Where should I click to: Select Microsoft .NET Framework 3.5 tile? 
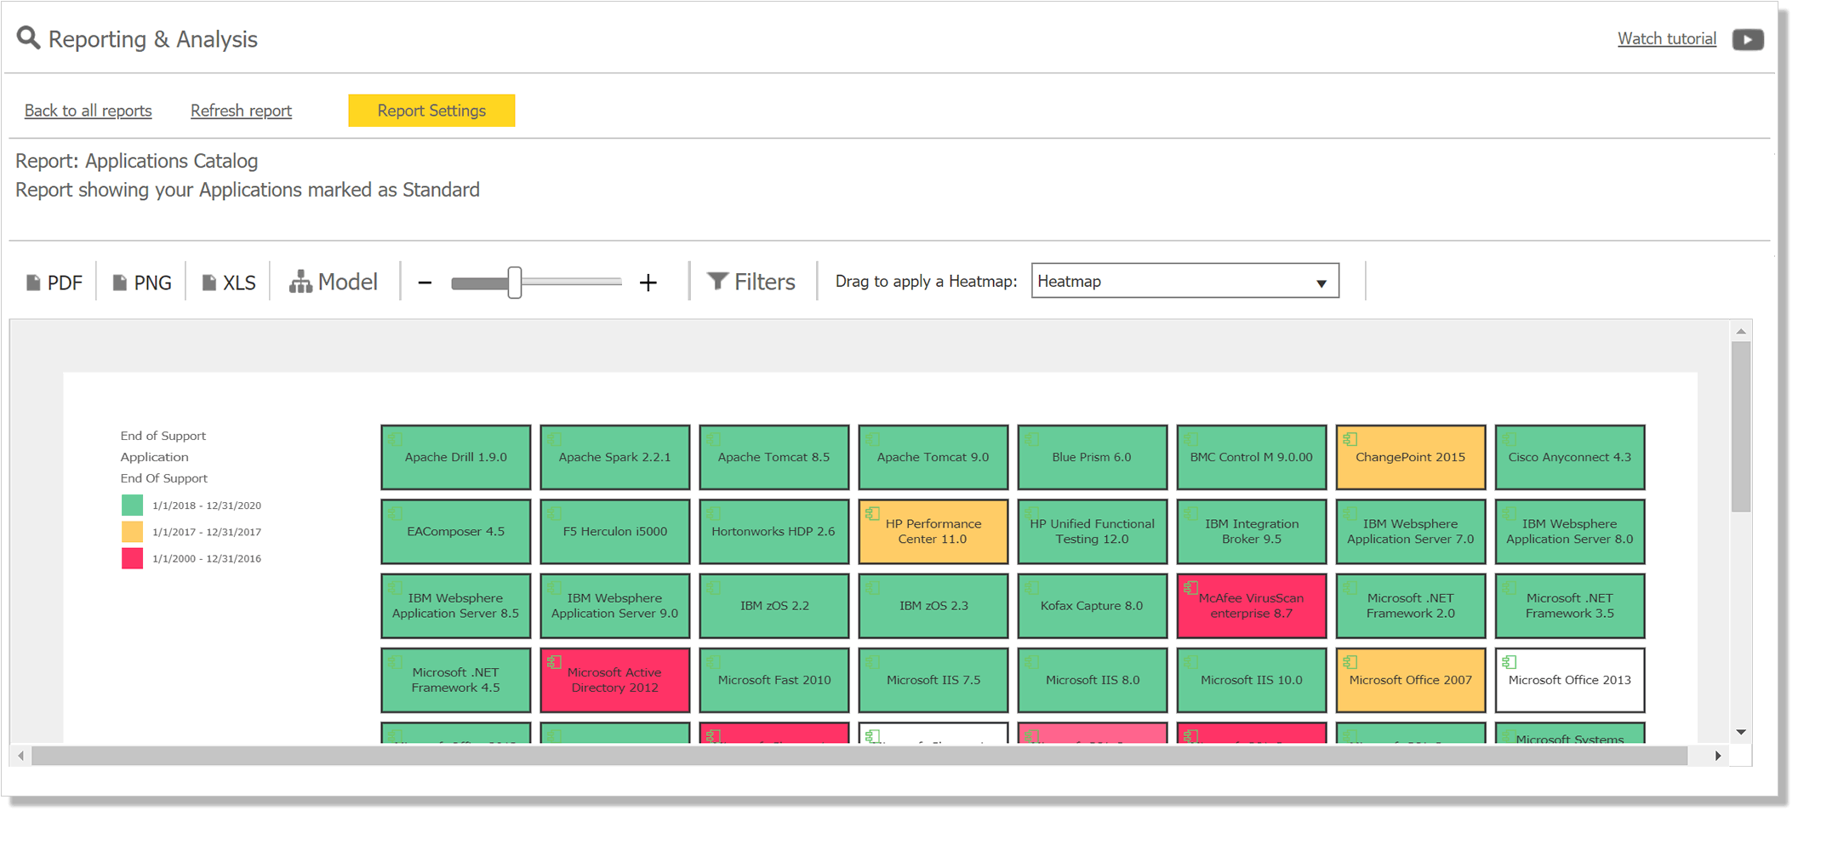1569,605
